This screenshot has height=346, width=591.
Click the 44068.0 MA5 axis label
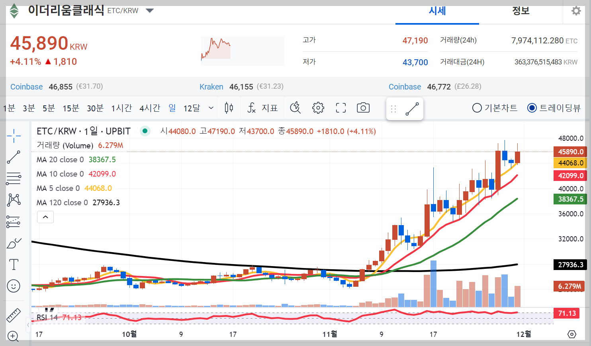pyautogui.click(x=570, y=163)
